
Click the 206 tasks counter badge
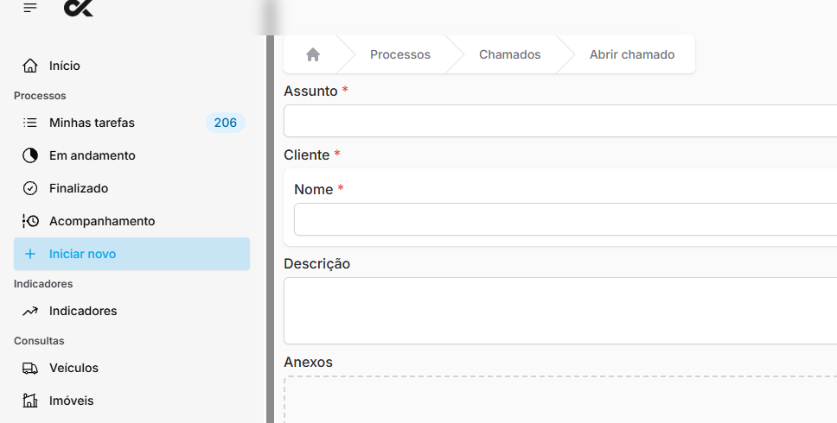(x=226, y=123)
